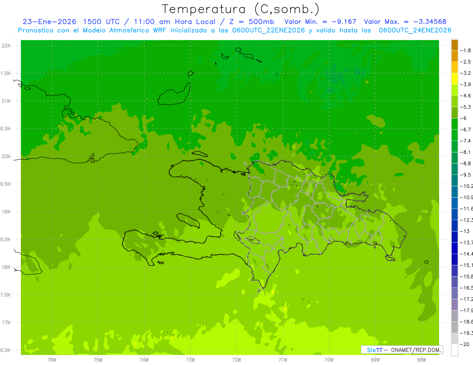Click the '-5.3' colorbar value

(x=466, y=107)
